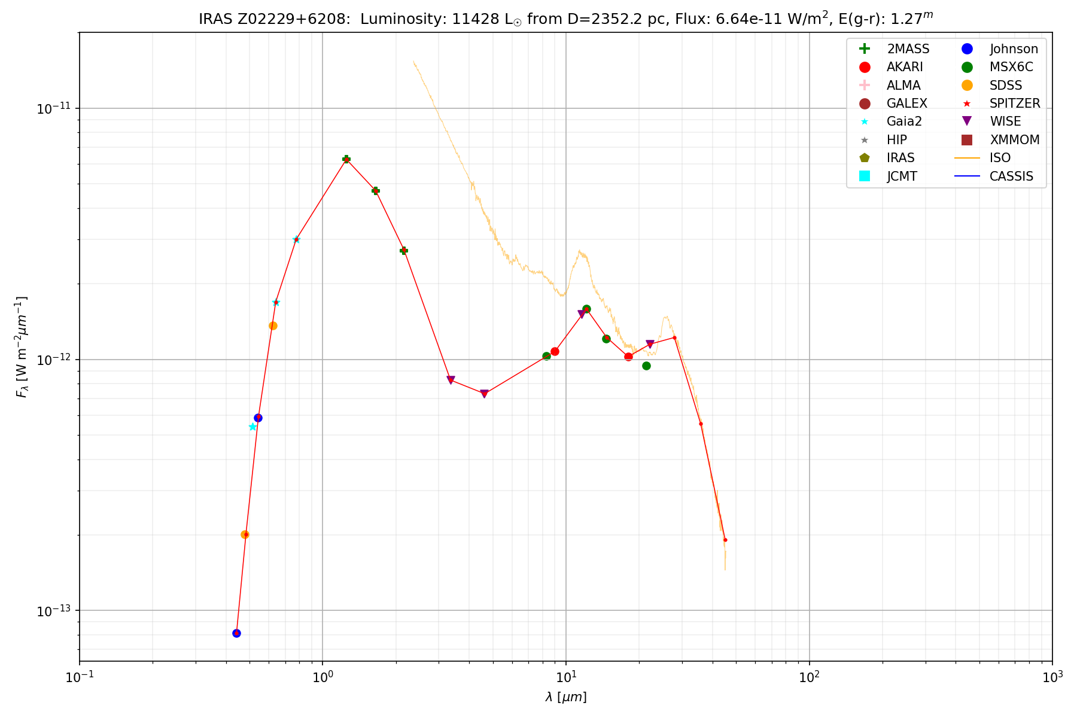Click the highest 2MASS data point at curve peak
Image resolution: width=1077 pixels, height=718 pixels.
(x=346, y=159)
